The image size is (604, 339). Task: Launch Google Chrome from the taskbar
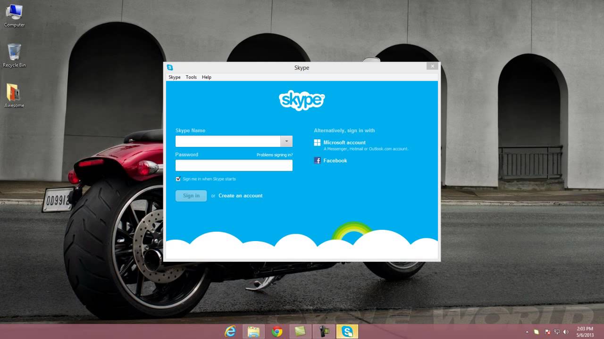[x=277, y=331]
